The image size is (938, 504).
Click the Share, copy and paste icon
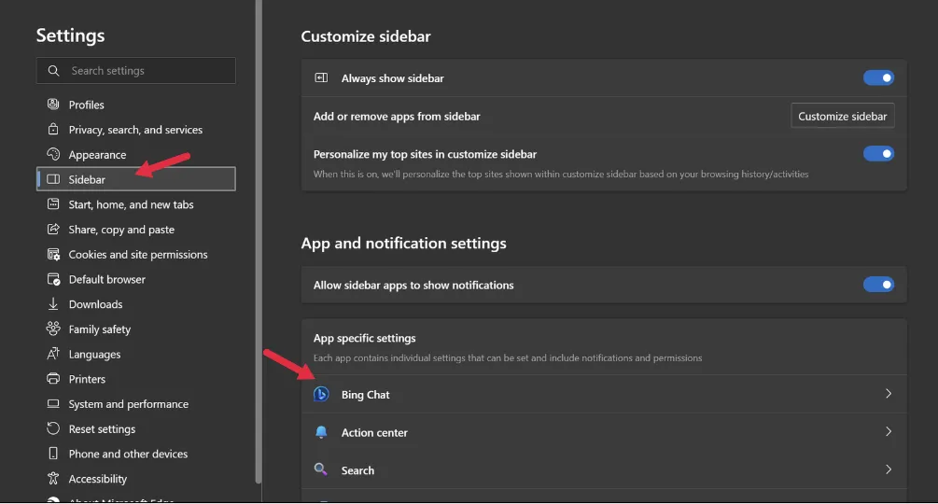[53, 229]
